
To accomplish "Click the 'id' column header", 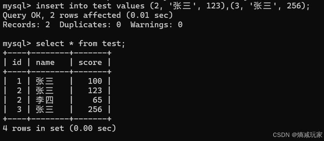I will tap(17, 62).
